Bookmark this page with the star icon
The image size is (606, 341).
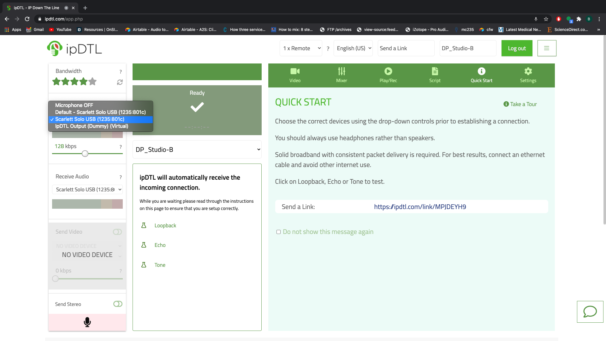(x=546, y=19)
